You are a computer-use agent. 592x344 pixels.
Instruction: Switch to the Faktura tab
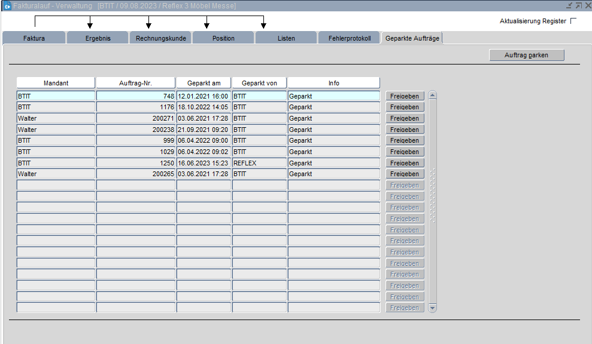(34, 38)
